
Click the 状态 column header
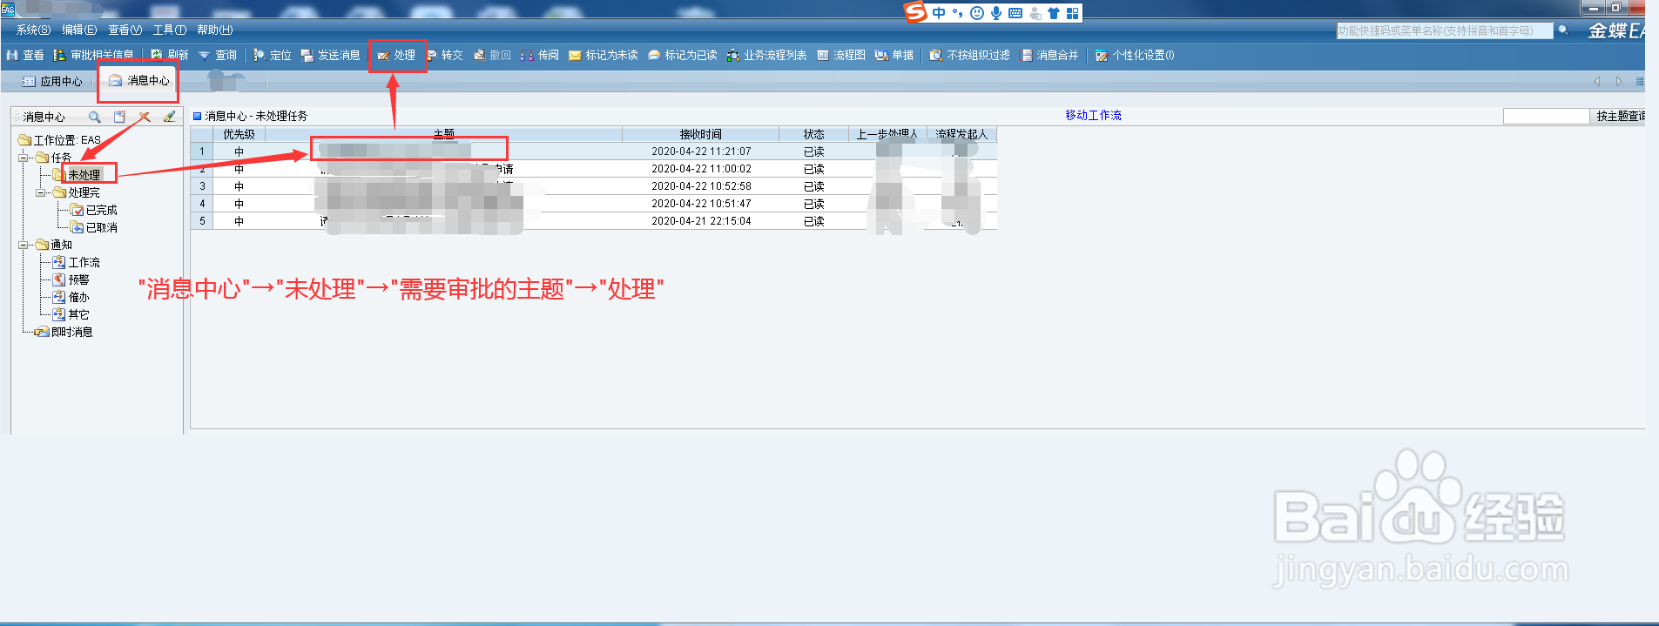click(x=813, y=134)
